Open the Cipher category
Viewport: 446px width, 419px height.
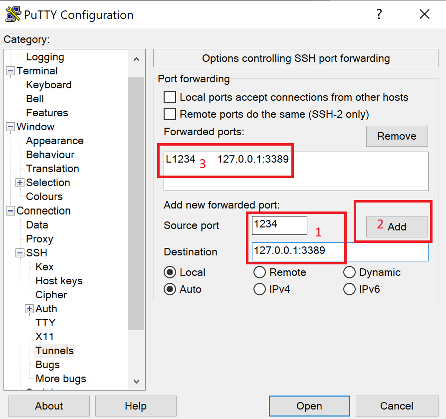[x=51, y=295]
